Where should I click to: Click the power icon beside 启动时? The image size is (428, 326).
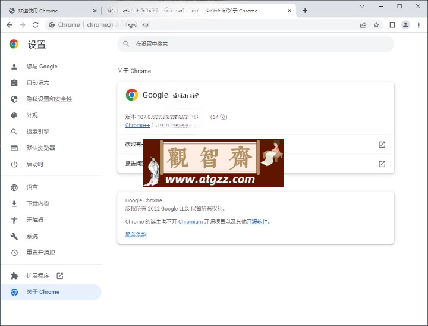tap(14, 164)
